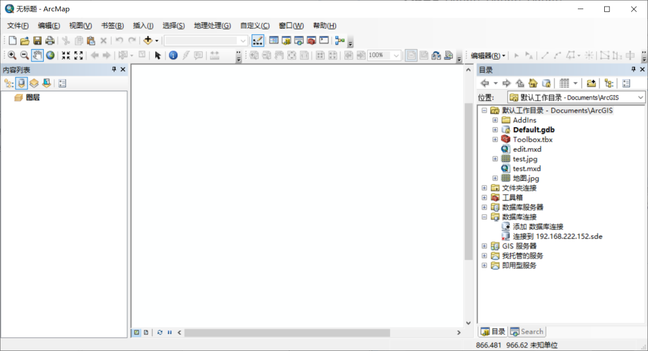Viewport: 648px width, 351px height.
Task: Open the Editor Toolbar icon
Action: coord(257,41)
